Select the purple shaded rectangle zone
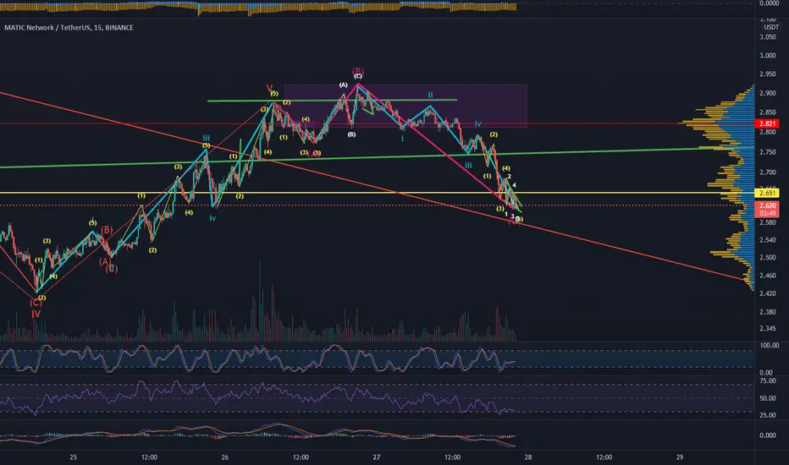Screen dimensions: 789x465 406,106
